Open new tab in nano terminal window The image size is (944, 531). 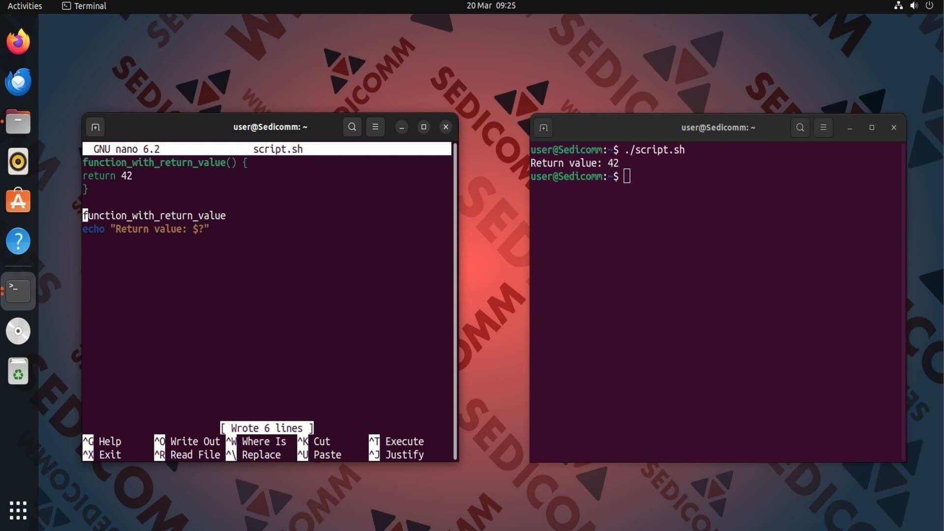coord(95,127)
